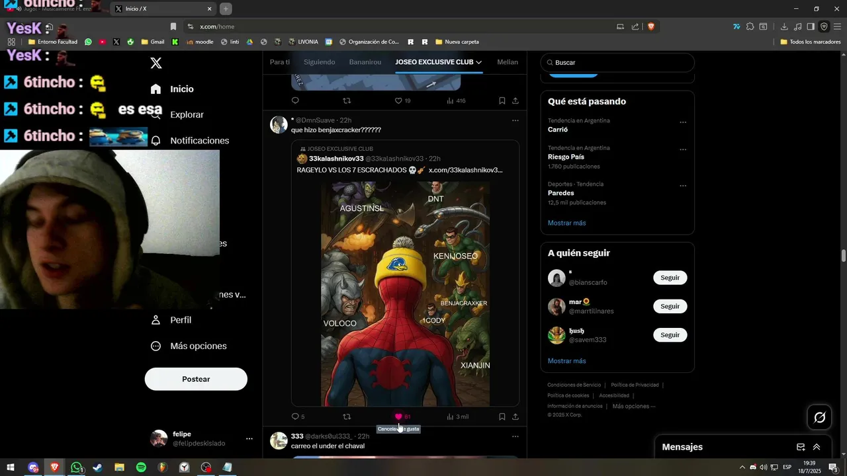Repost the @DmnSuave post

click(x=347, y=416)
